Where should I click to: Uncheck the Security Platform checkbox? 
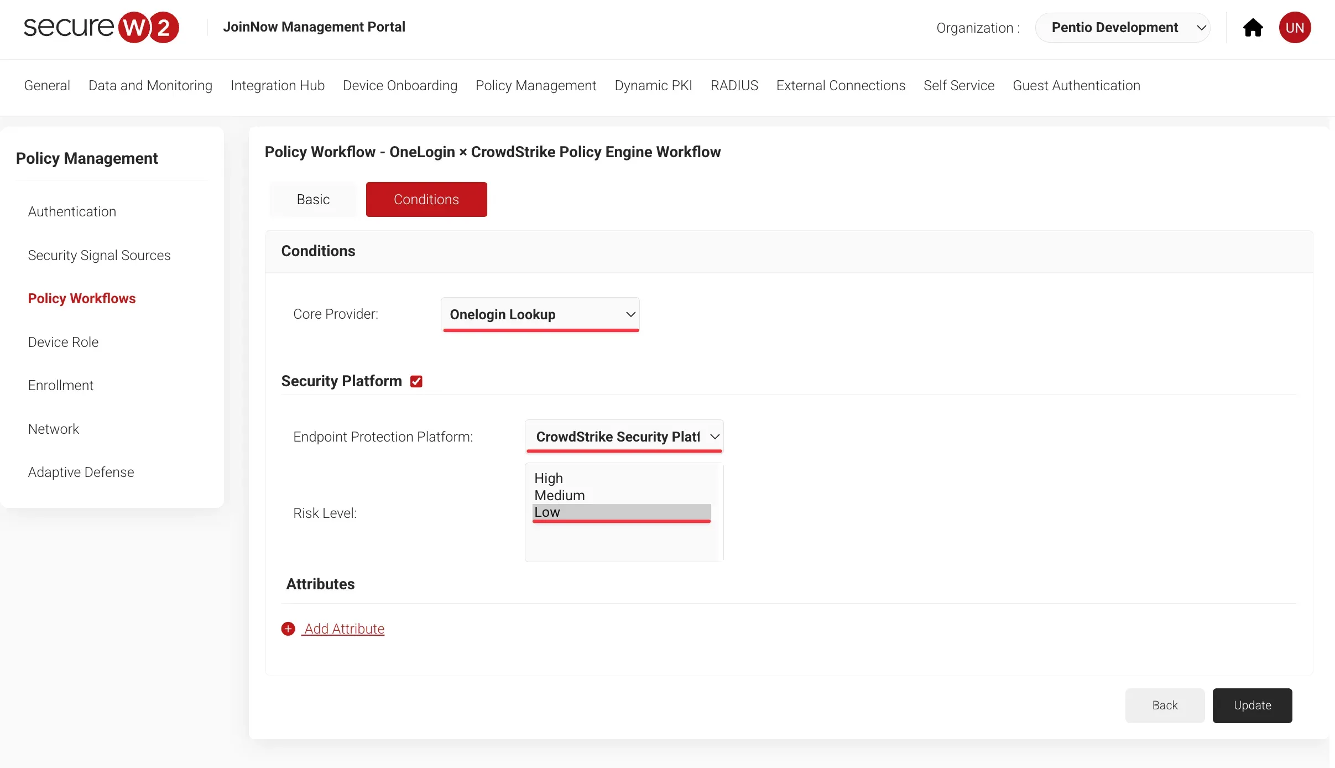[416, 381]
